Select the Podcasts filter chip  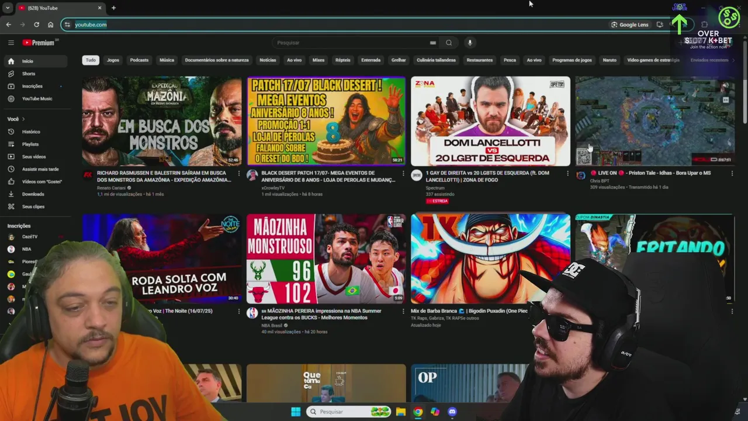tap(139, 60)
